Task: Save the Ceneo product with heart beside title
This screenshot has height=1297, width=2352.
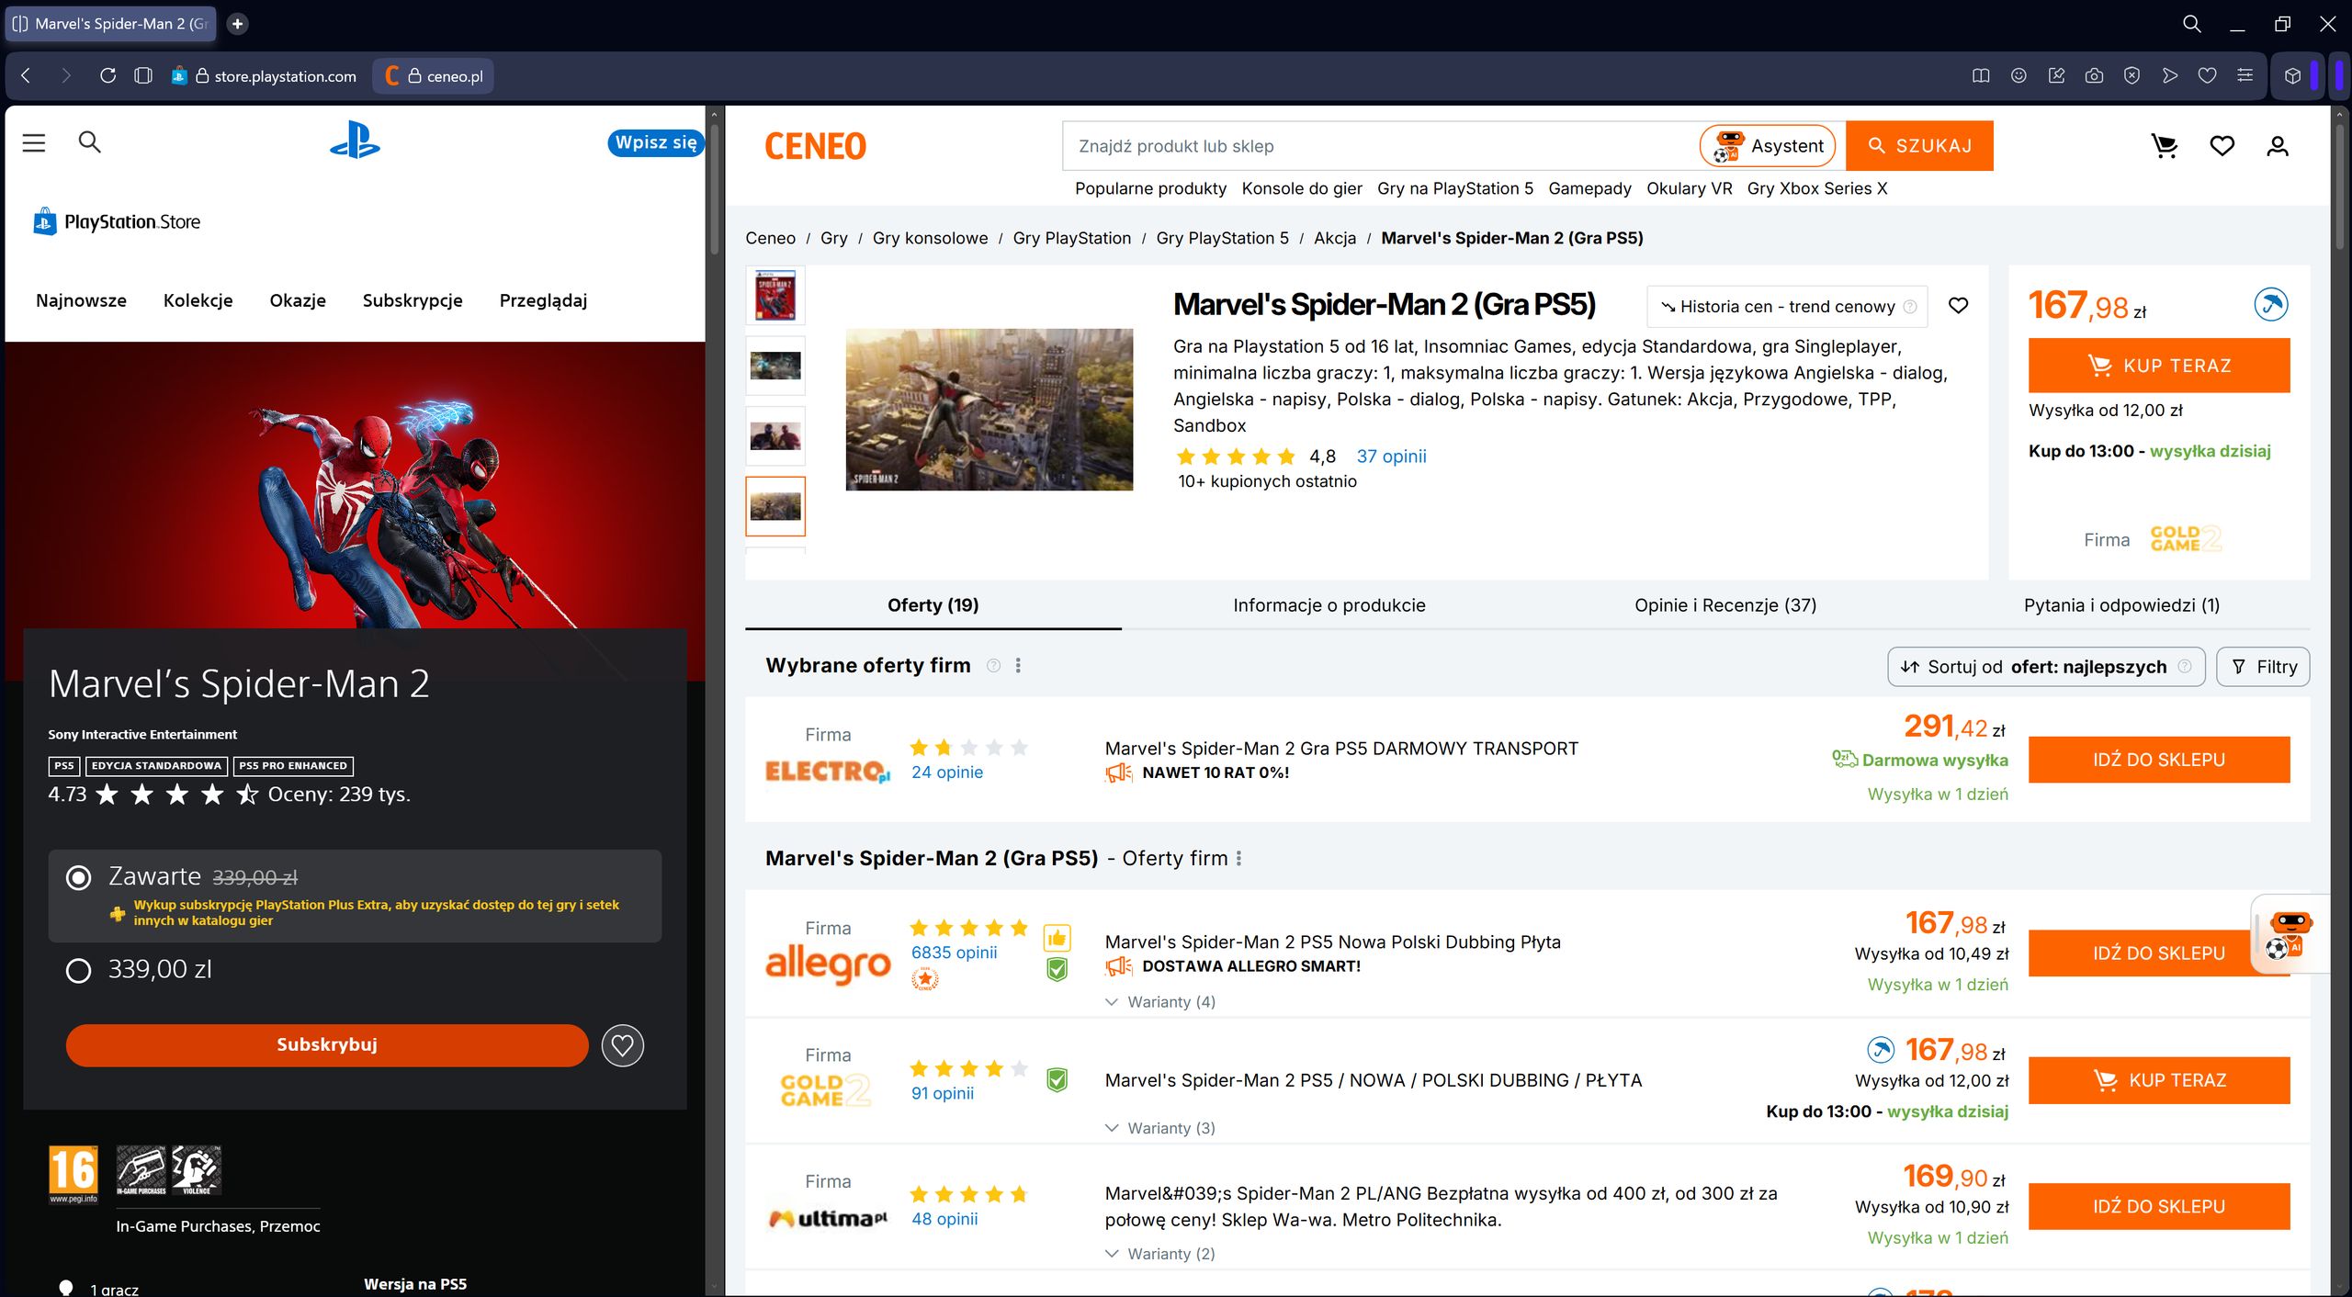Action: click(1958, 306)
